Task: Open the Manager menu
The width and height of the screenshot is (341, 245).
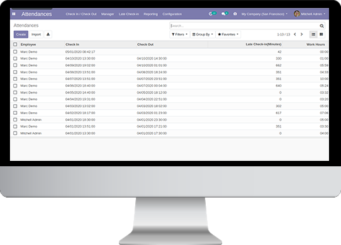Action: point(107,14)
